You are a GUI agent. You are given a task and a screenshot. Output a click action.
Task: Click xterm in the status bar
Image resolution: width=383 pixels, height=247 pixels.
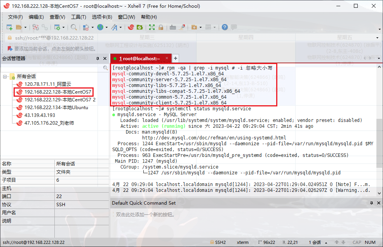242,242
